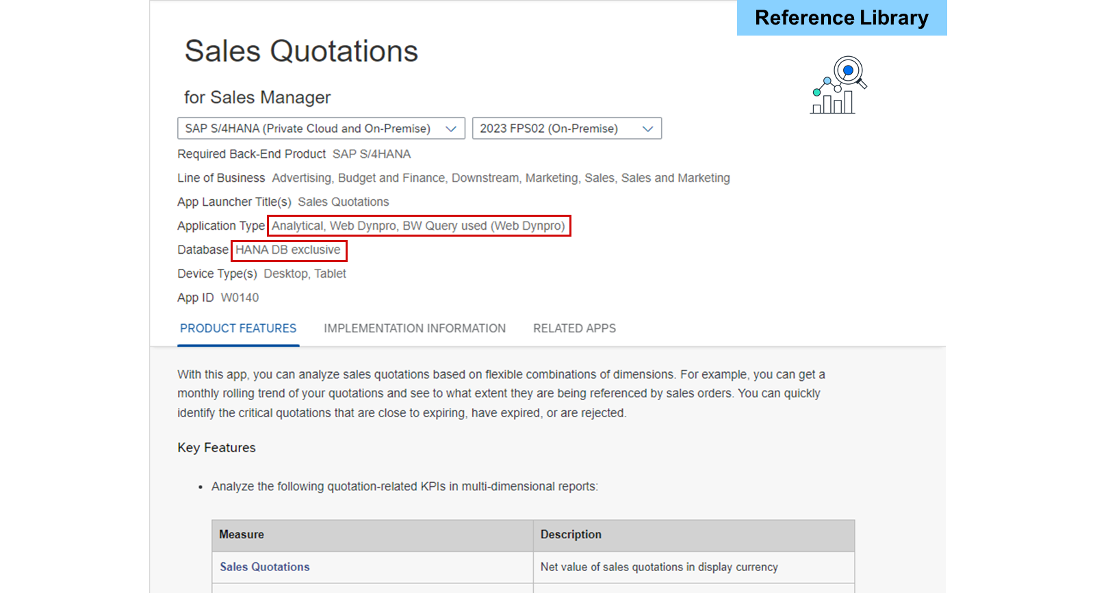Click the 'for Sales Manager' subtitle
Viewport: 1095px width, 593px height.
click(x=257, y=98)
